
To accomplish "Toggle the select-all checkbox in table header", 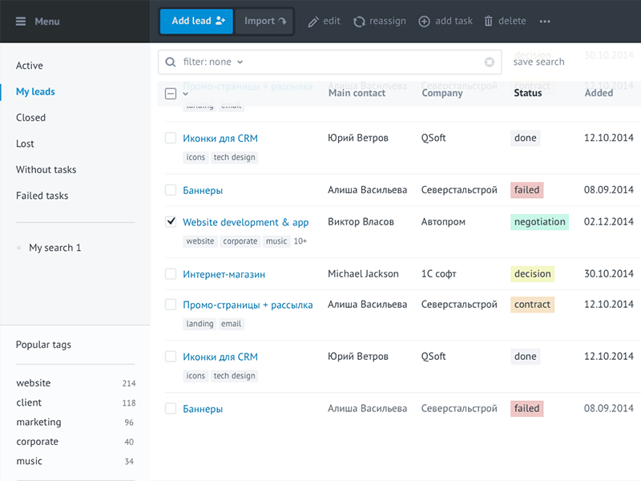I will click(x=171, y=94).
